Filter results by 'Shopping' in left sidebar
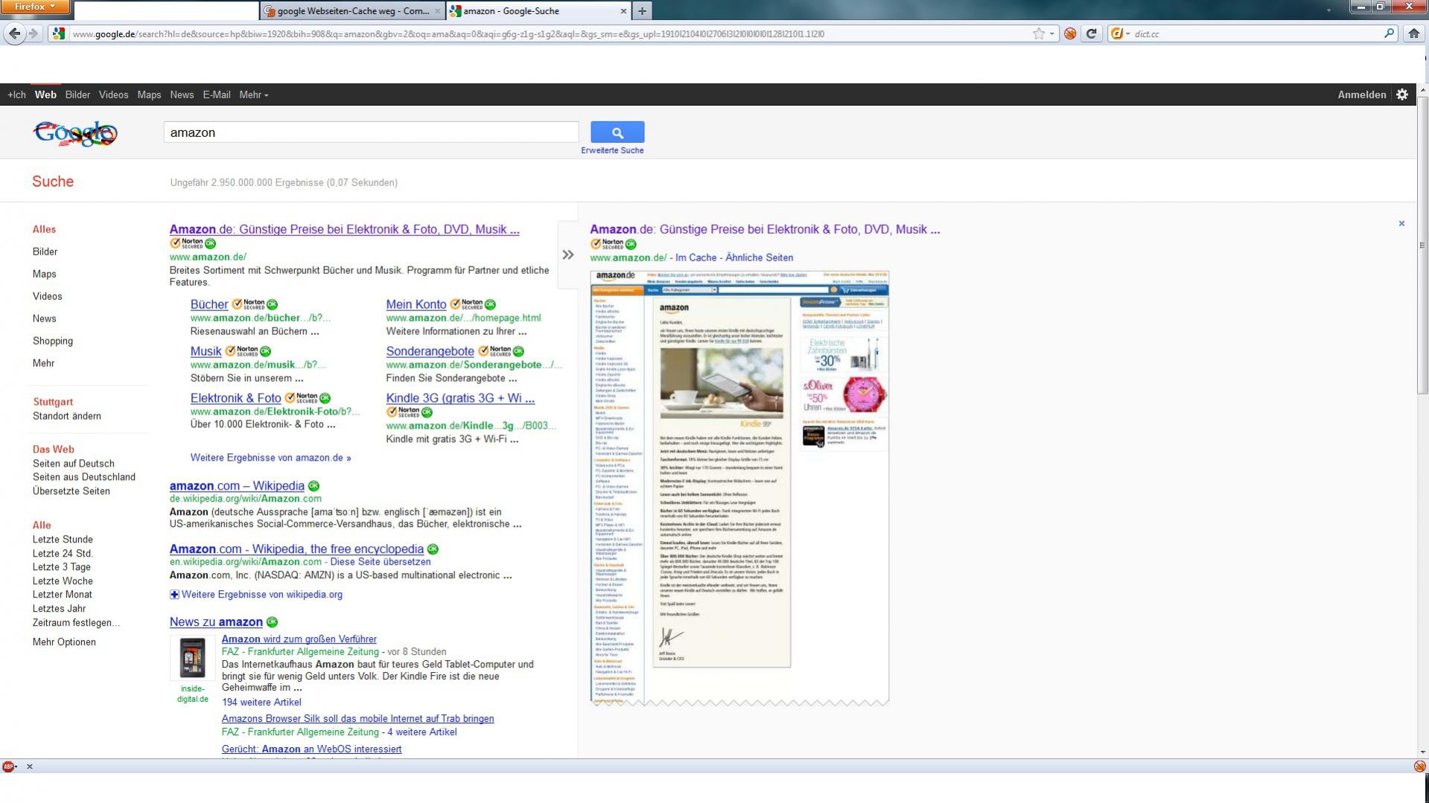This screenshot has width=1429, height=803. pyautogui.click(x=53, y=341)
